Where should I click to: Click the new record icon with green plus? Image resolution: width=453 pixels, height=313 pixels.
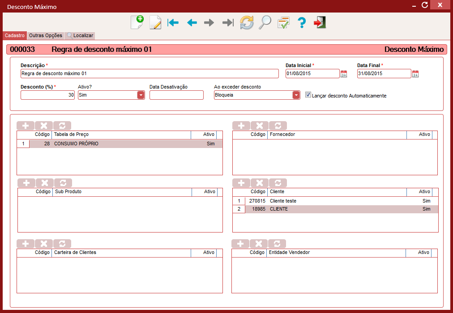pos(137,22)
